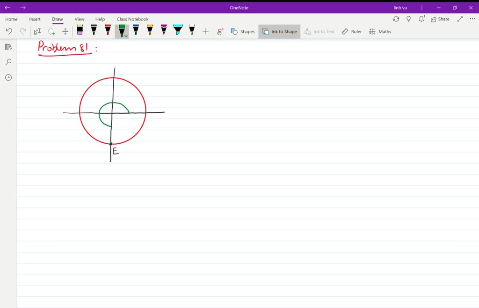The width and height of the screenshot is (479, 308).
Task: Open the Class Notebook tab
Action: coord(132,19)
